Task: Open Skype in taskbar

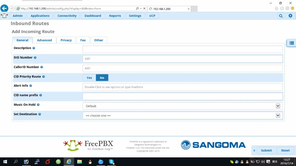Action: [x=111, y=162]
